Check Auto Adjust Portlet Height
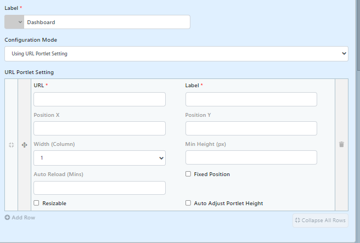Viewport: 360px width, 243px height. pos(188,203)
